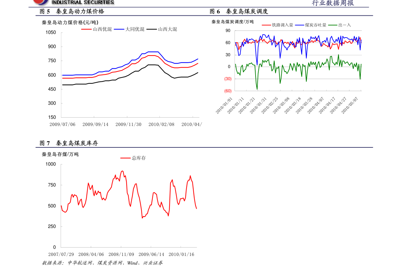Click the 2010/05/07 rotated date label
Viewport: 399px width, 273px height.
coord(350,105)
